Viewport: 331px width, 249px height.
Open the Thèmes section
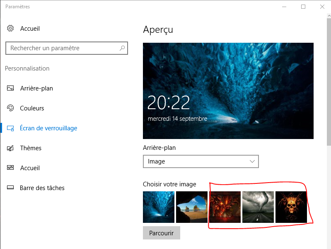(31, 148)
